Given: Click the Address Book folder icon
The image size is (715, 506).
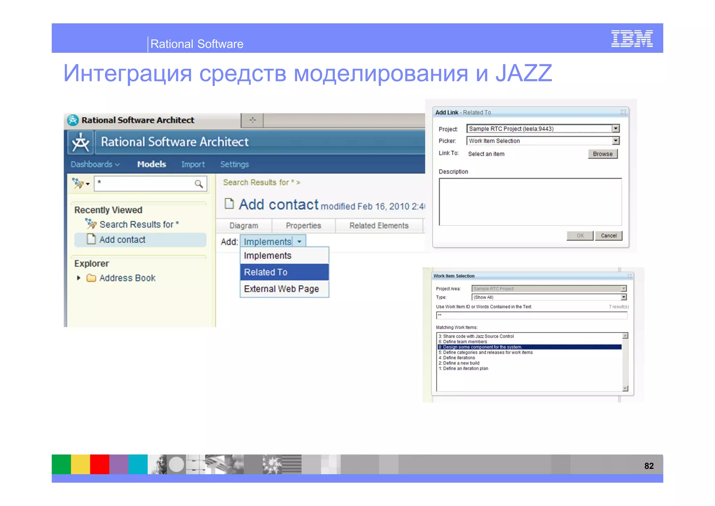Looking at the screenshot, I should pos(91,278).
